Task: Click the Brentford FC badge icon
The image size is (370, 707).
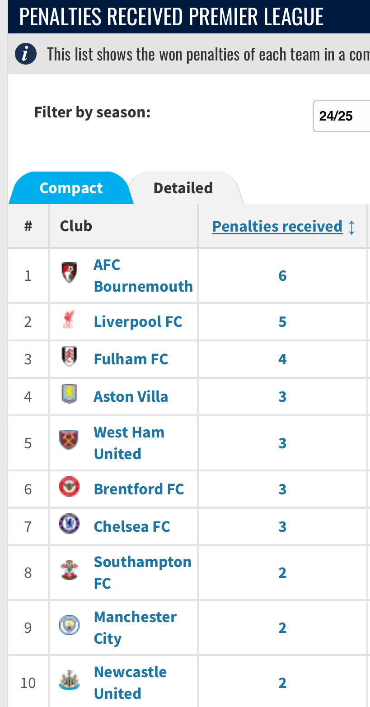Action: coord(70,487)
